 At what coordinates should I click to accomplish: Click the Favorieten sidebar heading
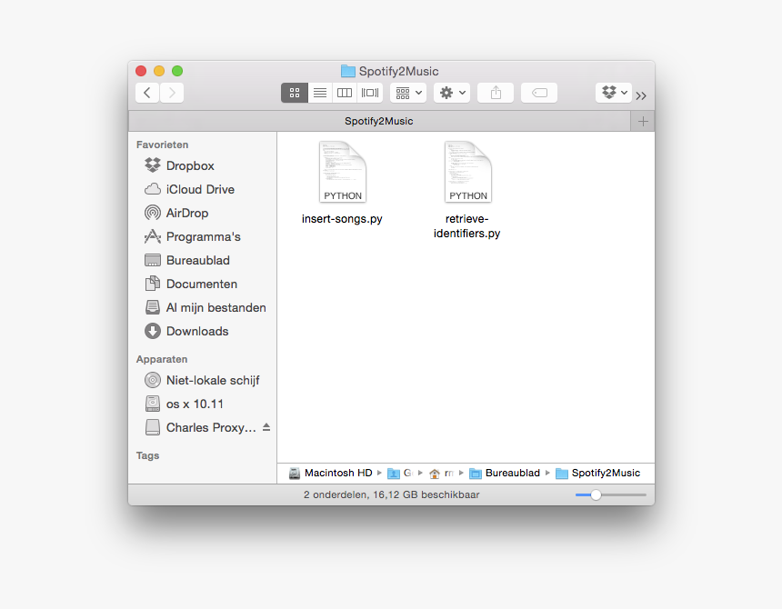[x=162, y=145]
